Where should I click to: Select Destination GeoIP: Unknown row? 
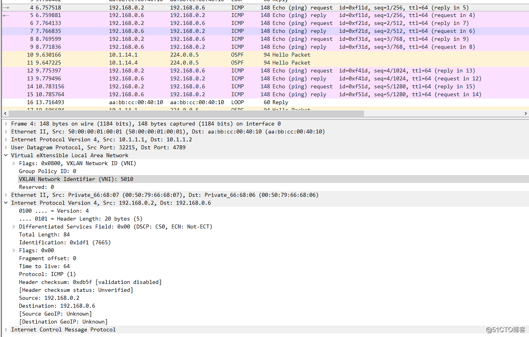click(x=63, y=322)
